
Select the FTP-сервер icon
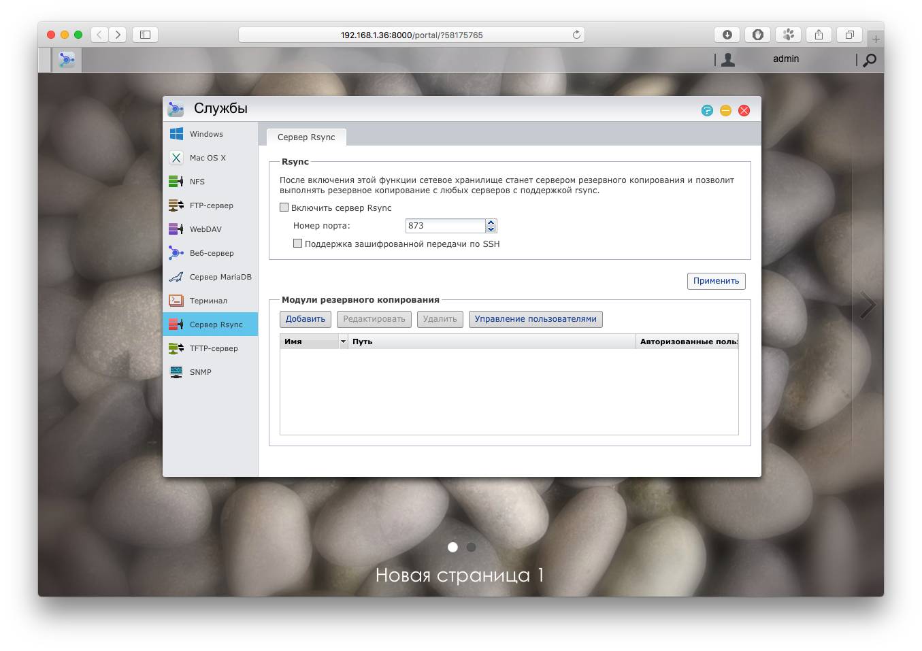pos(176,205)
